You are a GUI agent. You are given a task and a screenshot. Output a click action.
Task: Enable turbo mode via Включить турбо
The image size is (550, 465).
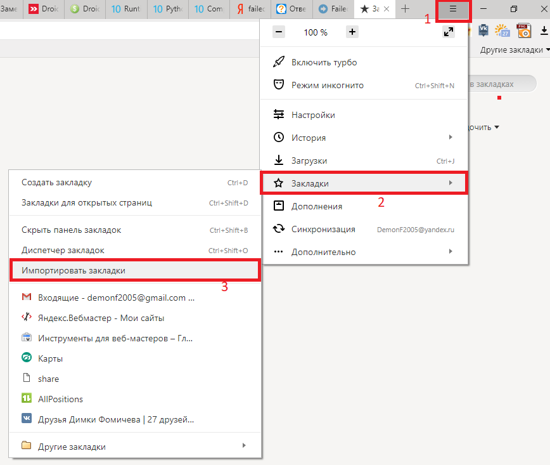point(324,62)
